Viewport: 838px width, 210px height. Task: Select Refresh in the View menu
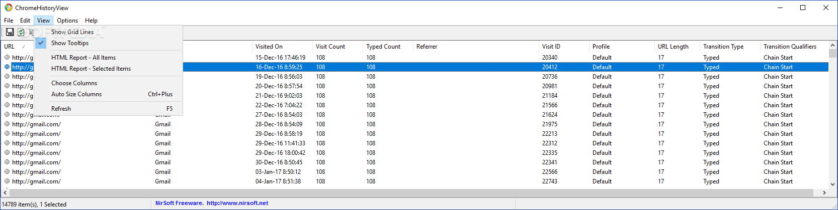pos(109,108)
